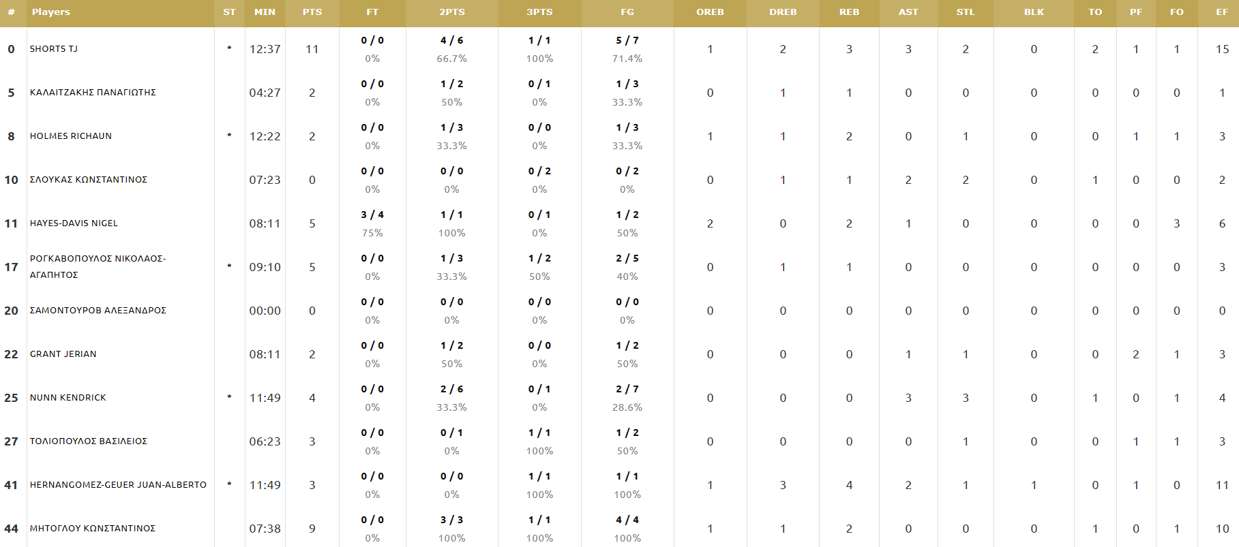
Task: Click starter marker for NUNN KENDRICK
Action: (229, 397)
